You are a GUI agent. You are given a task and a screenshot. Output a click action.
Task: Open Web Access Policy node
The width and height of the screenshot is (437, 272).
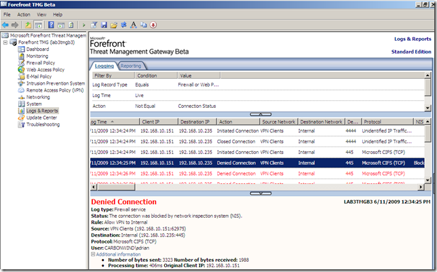(45, 70)
